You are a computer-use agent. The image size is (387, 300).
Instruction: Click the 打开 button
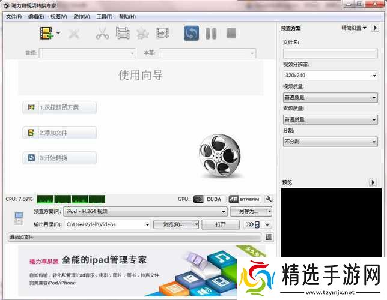221,224
